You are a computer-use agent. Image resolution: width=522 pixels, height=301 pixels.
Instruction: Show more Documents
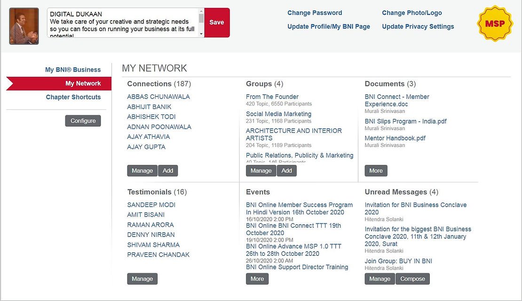click(x=376, y=171)
